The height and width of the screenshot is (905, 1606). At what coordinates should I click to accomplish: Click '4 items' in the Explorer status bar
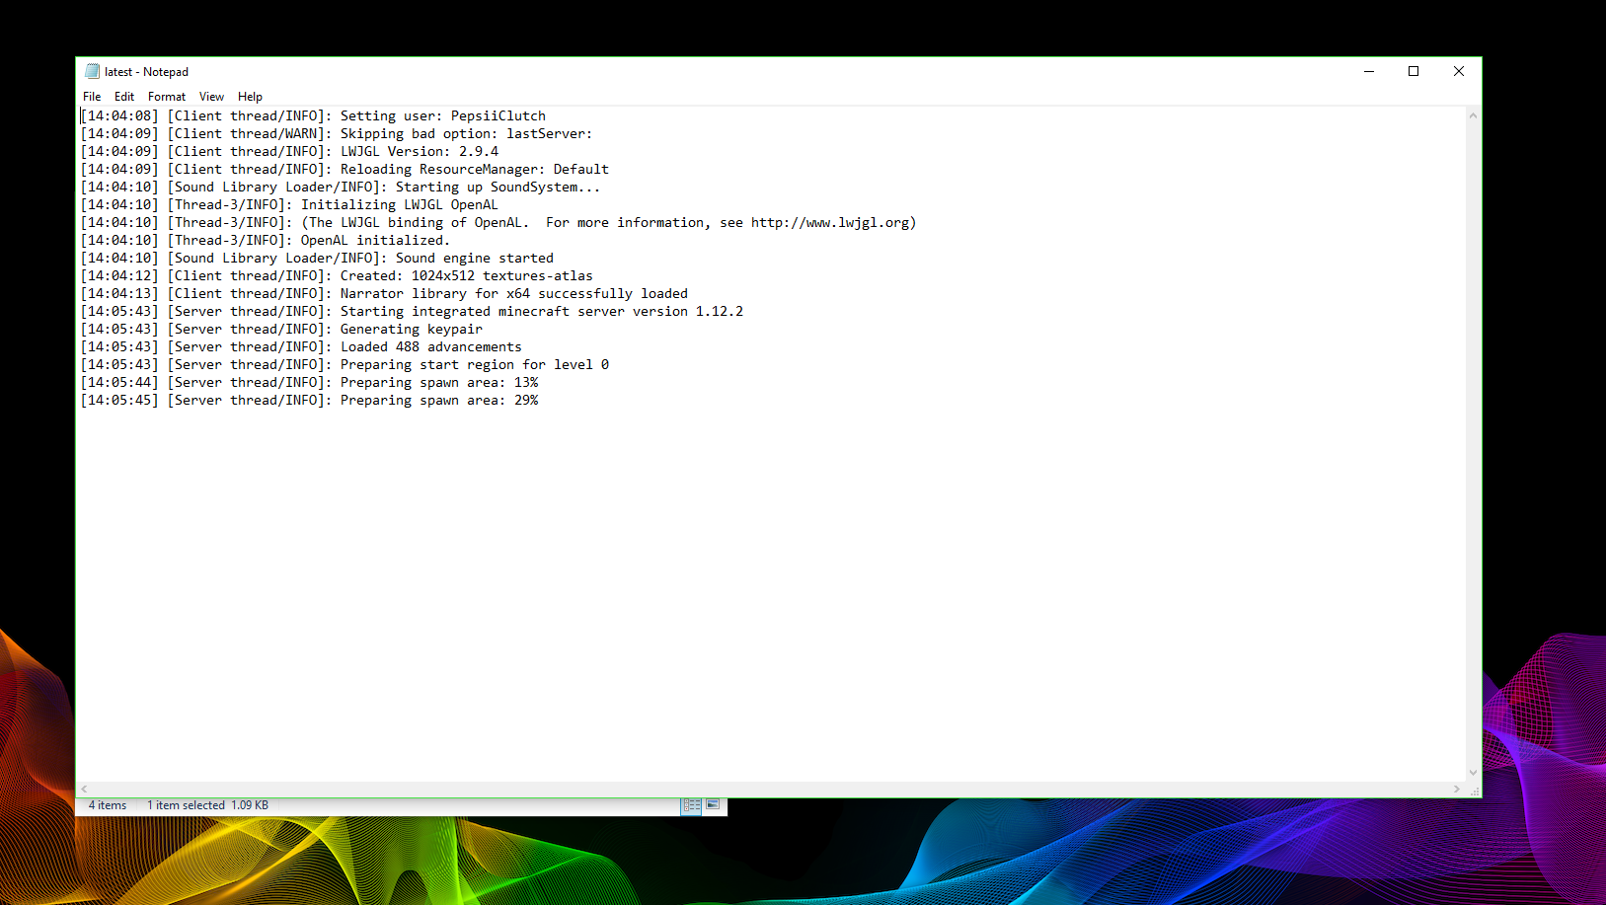coord(108,805)
